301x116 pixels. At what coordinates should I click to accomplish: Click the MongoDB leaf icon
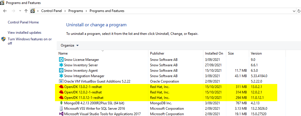[x=61, y=103]
